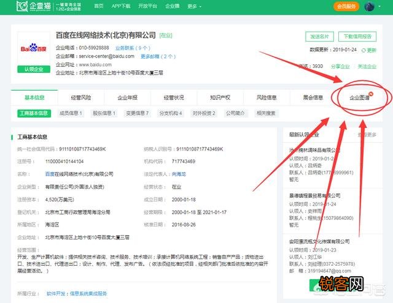Click the credit code 91110108717743469K after 统一社会信用代码

(x=82, y=149)
